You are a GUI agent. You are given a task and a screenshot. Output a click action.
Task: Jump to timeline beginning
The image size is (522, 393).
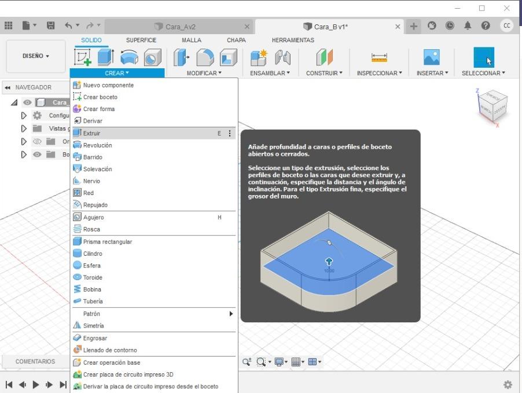[9, 385]
